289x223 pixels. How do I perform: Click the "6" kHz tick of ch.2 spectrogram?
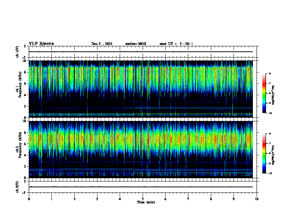26,144
